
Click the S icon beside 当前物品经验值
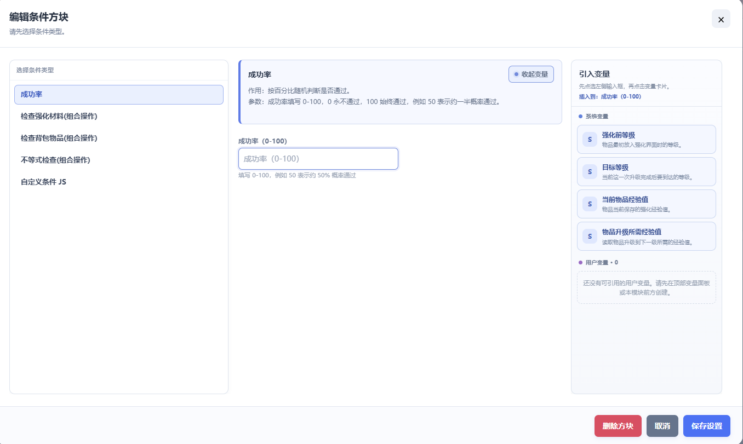(590, 204)
